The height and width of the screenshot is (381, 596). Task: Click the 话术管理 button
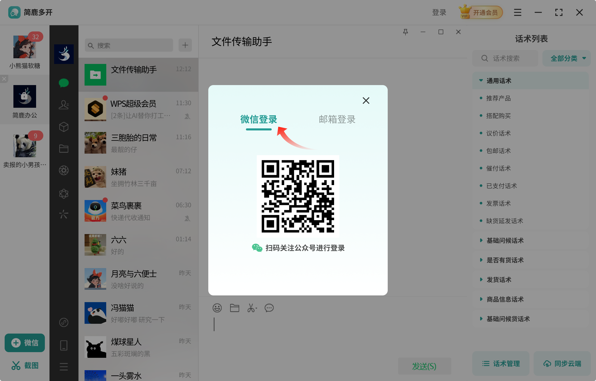point(501,364)
